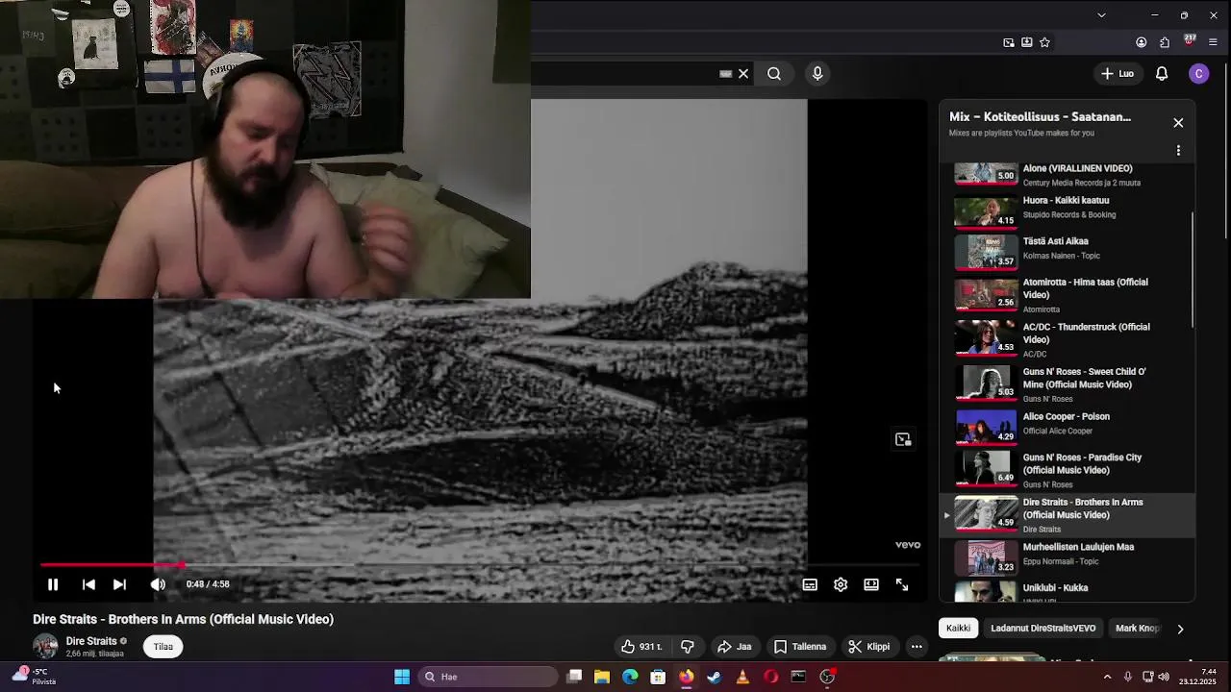Open the video player settings gear
This screenshot has width=1231, height=692.
coord(841,584)
